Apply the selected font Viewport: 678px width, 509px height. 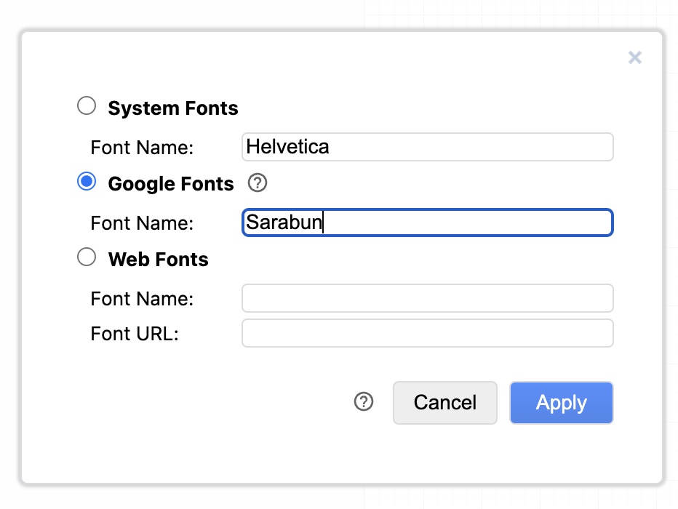(561, 403)
